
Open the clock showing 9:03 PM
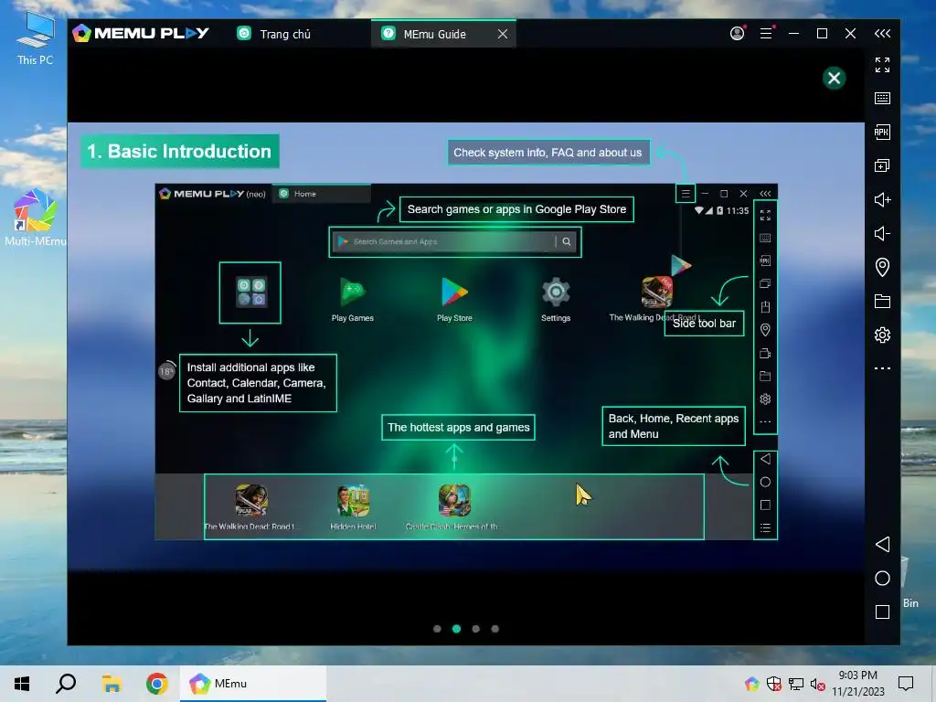tap(857, 684)
